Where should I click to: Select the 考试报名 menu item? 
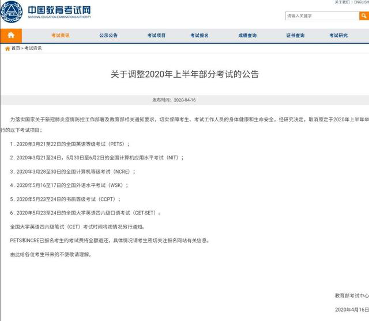click(x=199, y=36)
